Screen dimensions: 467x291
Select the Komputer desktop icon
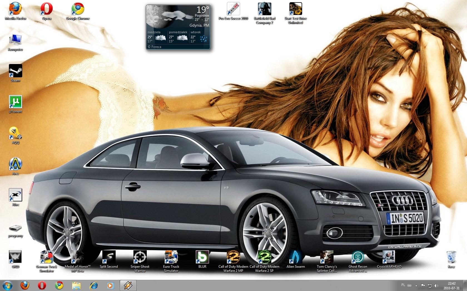click(16, 42)
